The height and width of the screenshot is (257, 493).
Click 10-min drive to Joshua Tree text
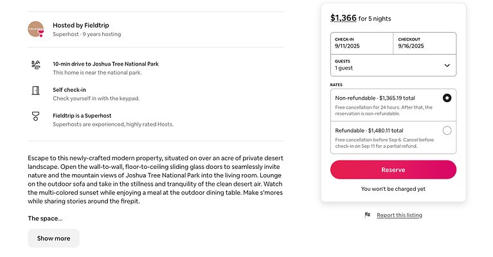105,64
